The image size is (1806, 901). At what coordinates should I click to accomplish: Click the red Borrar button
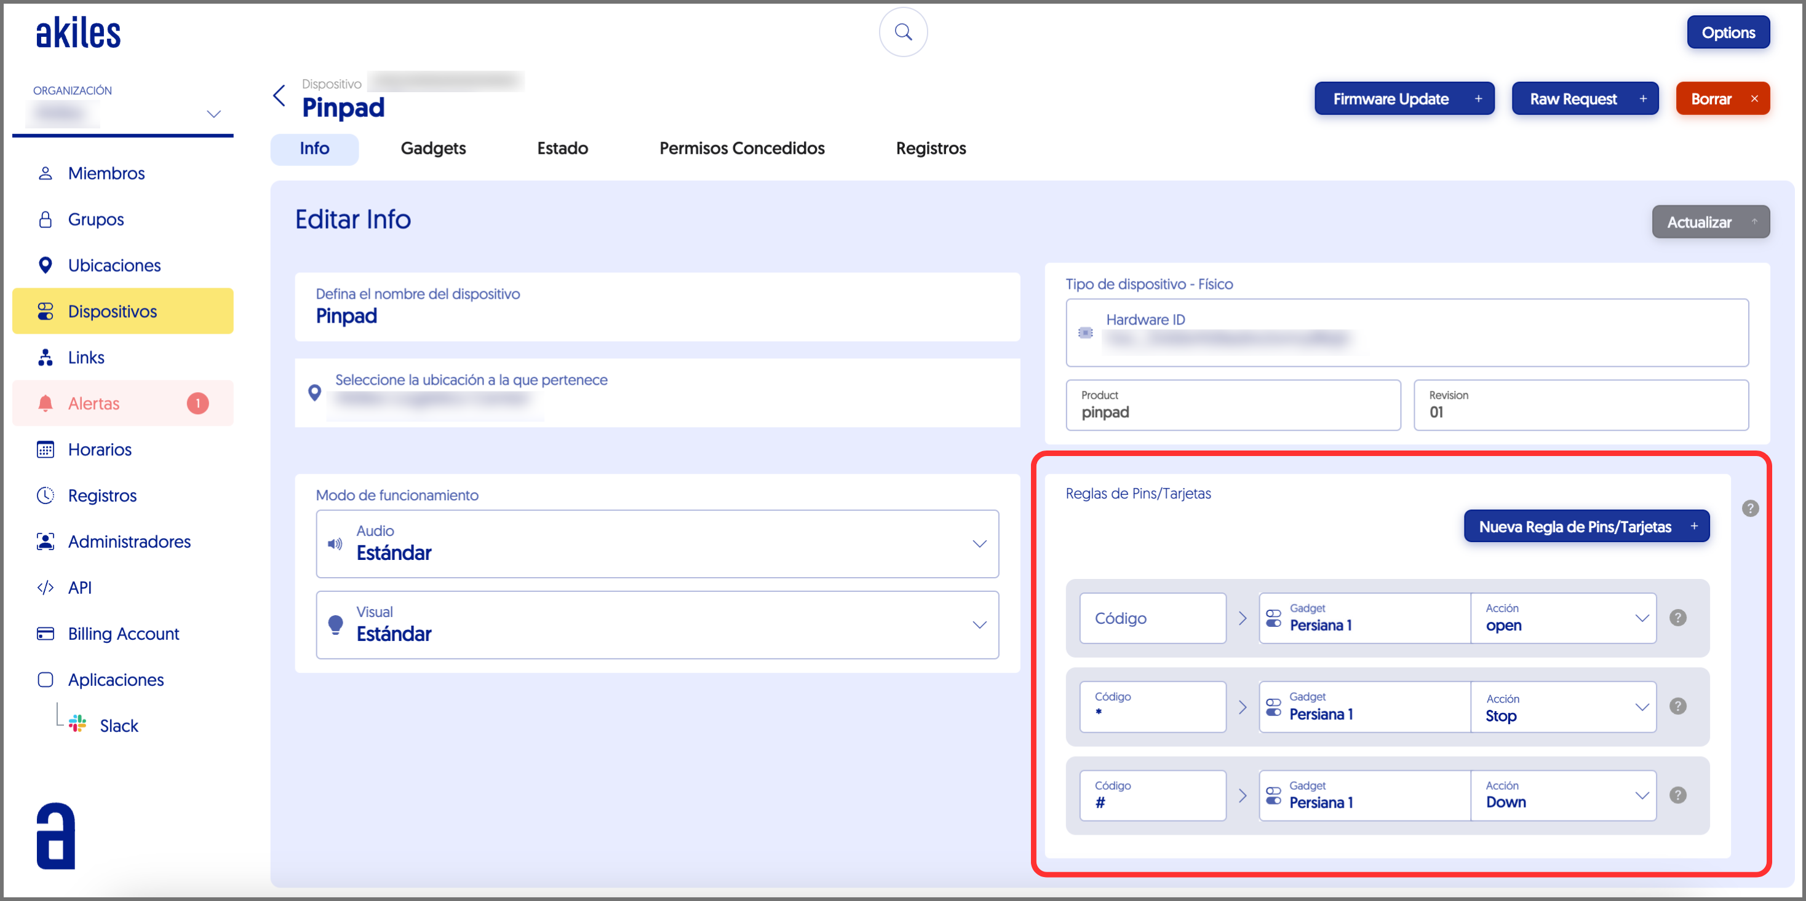click(x=1722, y=99)
